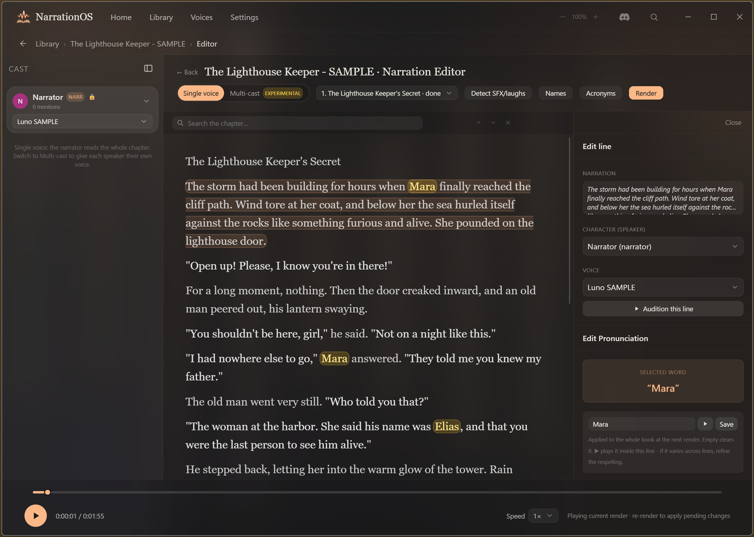
Task: Open the Luno SAMPLE voice dropdown in Cast
Action: [x=83, y=121]
